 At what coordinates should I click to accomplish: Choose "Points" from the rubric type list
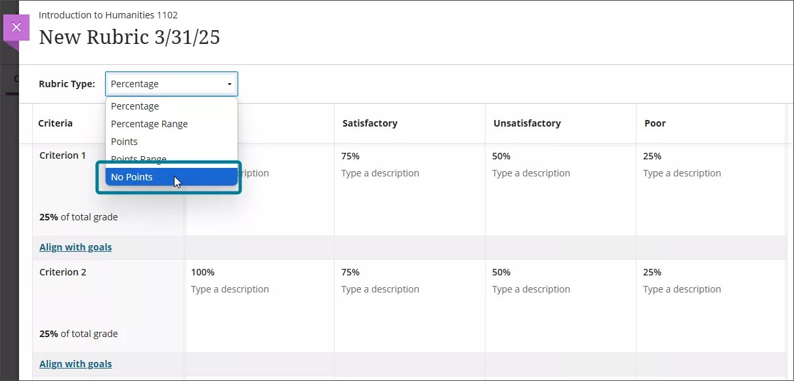click(124, 141)
